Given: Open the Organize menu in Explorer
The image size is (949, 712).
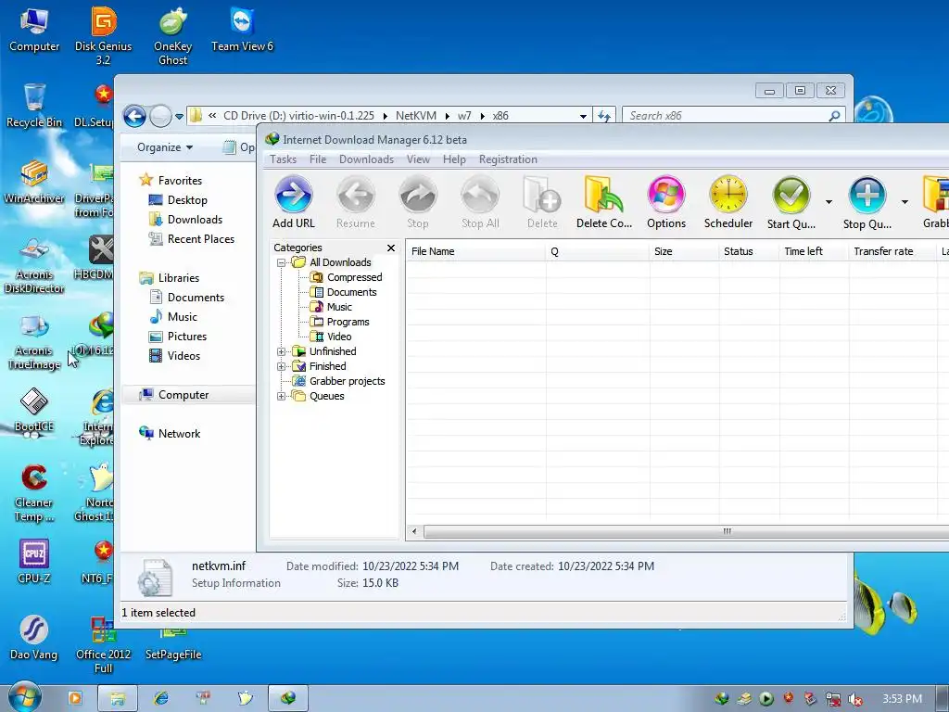Looking at the screenshot, I should pyautogui.click(x=165, y=147).
